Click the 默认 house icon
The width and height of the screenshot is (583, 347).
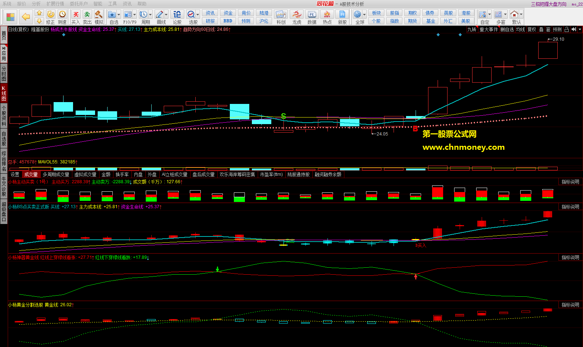(x=514, y=14)
